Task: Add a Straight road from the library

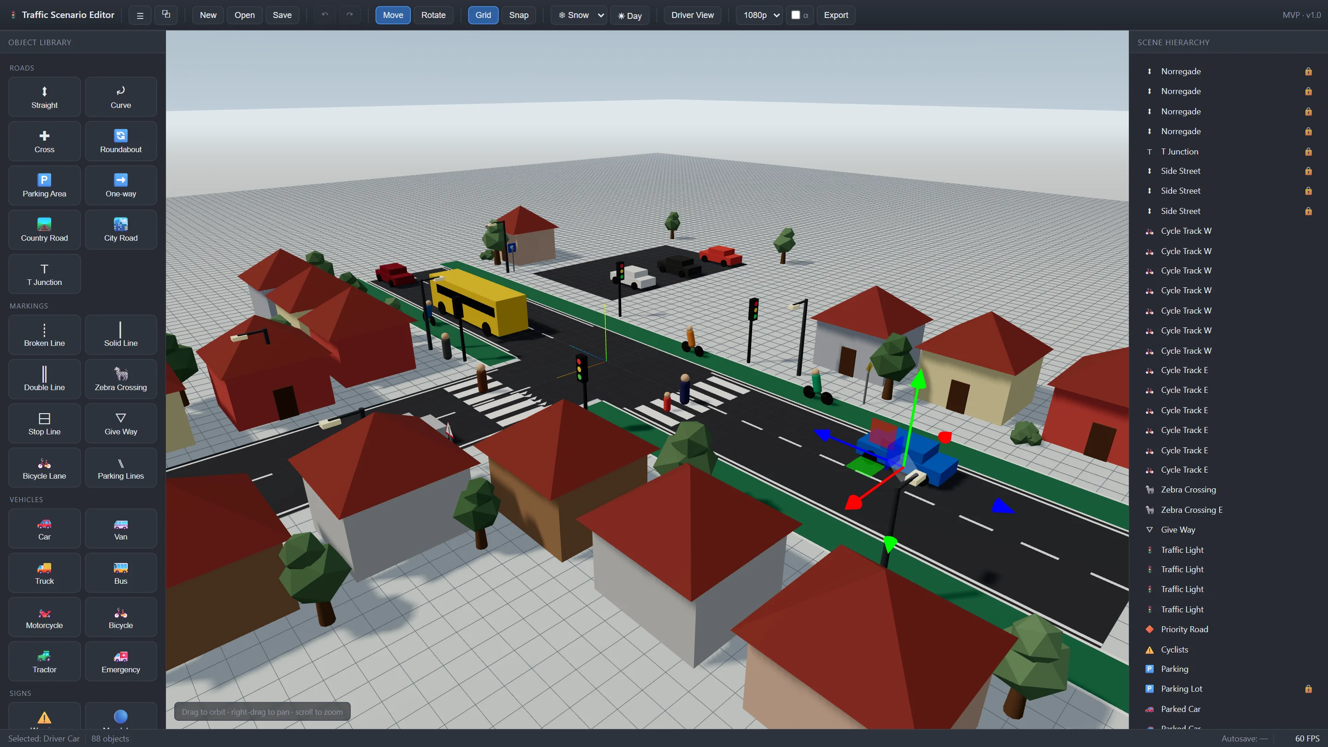Action: pos(44,97)
